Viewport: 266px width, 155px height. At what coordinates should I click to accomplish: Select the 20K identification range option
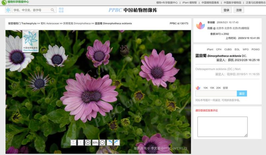[x=218, y=88]
